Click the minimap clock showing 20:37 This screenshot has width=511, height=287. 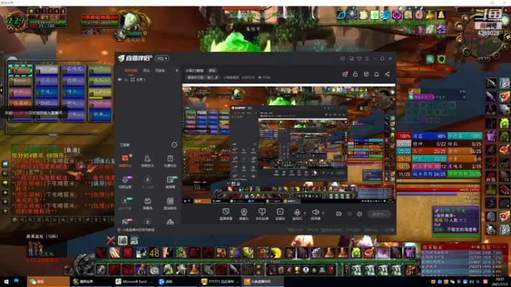coord(484,59)
